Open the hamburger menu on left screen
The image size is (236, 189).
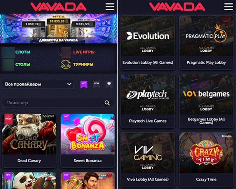tap(110, 7)
